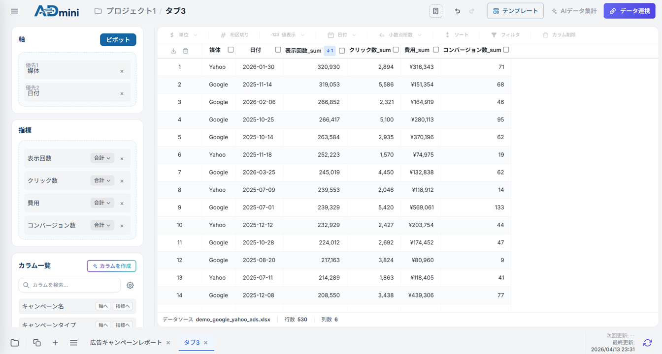Open the 日付 format dropdown in the toolbar
Image resolution: width=662 pixels, height=354 pixels.
(342, 35)
